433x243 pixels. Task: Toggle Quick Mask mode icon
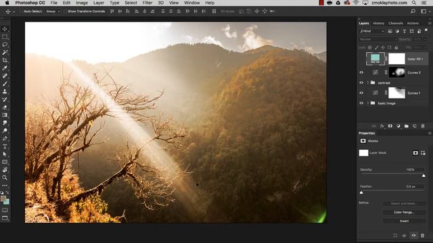[5, 210]
